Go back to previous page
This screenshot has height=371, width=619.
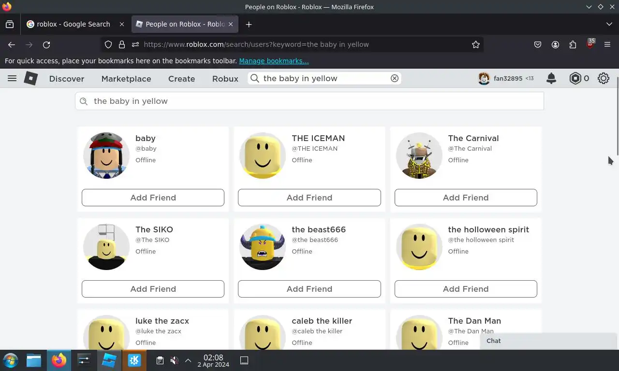coord(12,44)
